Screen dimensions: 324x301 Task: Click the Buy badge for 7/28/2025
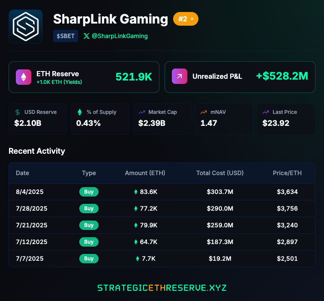click(89, 209)
